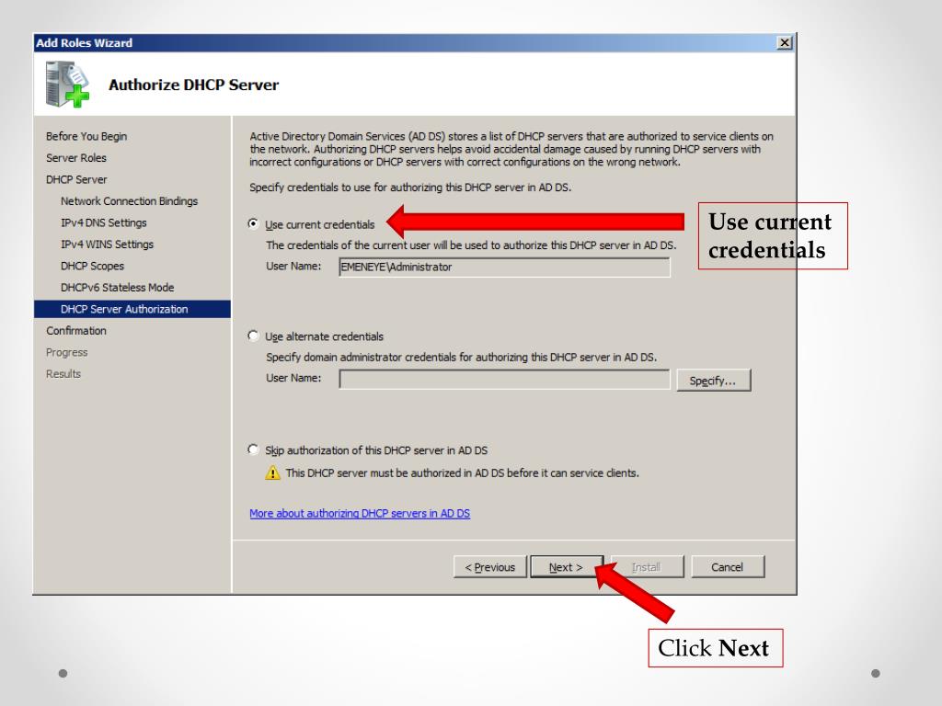Image resolution: width=942 pixels, height=706 pixels.
Task: Click the Previous button
Action: 490,566
